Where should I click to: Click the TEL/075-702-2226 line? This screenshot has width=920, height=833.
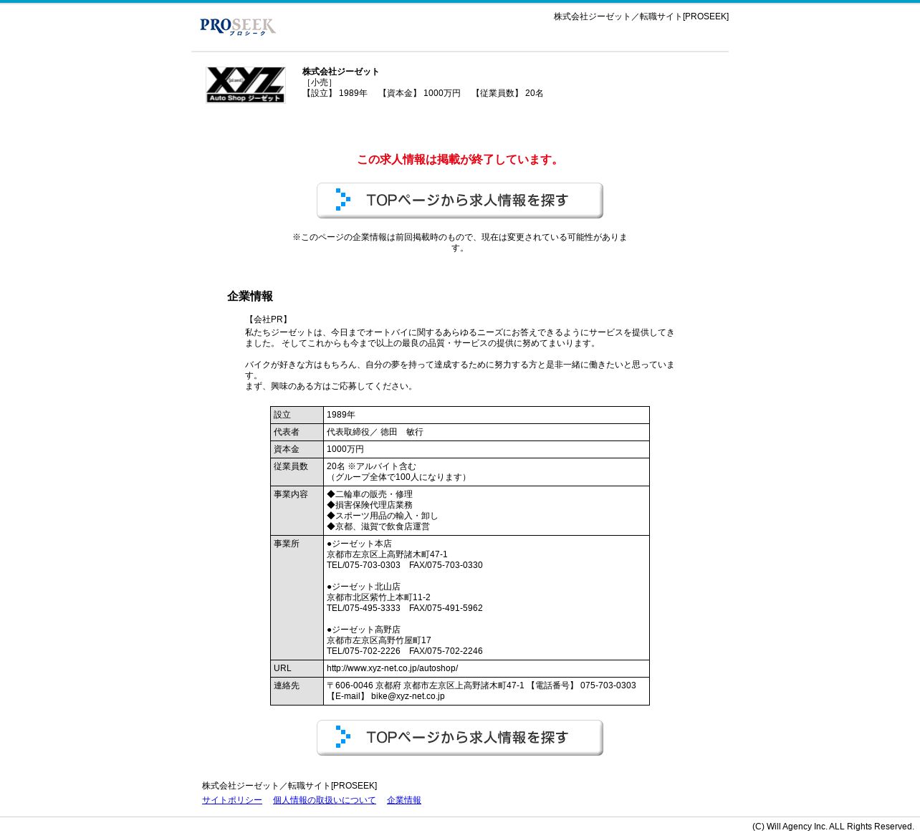click(x=405, y=651)
